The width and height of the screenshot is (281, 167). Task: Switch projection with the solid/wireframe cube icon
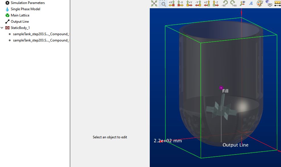point(269,3)
